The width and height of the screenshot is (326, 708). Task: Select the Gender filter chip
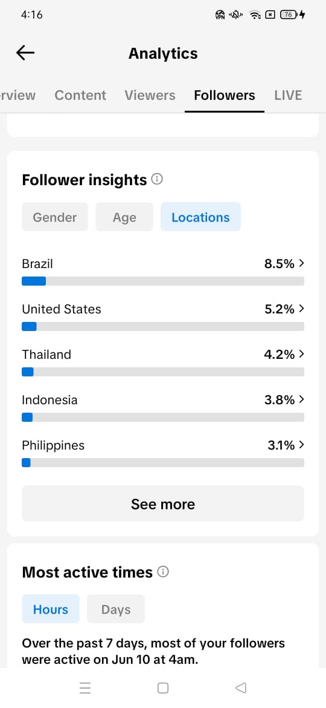(x=55, y=217)
